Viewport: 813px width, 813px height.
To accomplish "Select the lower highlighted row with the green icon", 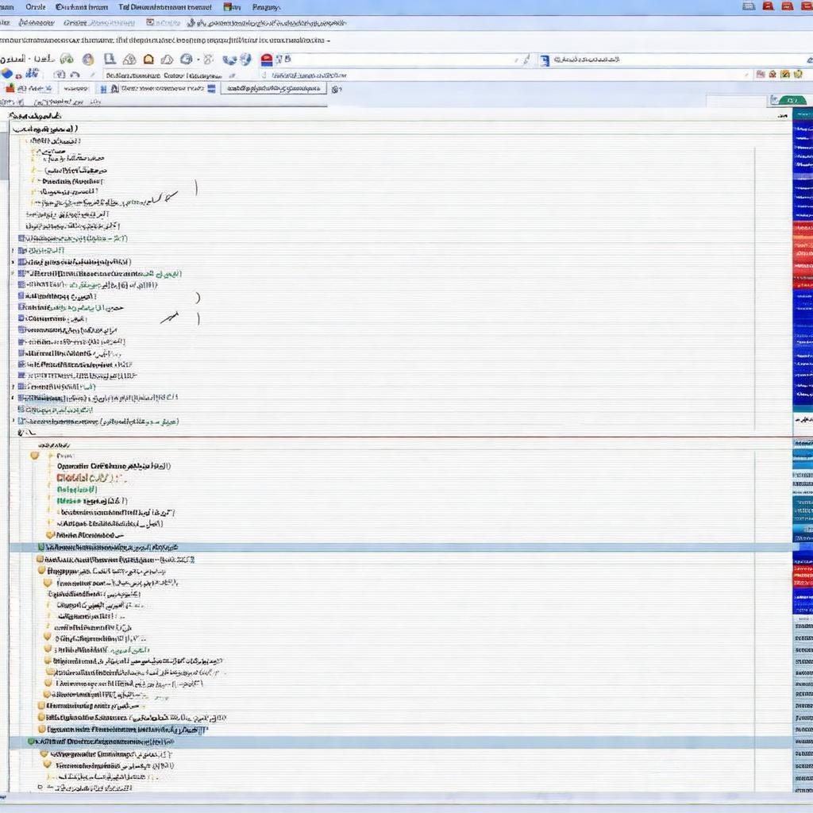I will coord(400,742).
